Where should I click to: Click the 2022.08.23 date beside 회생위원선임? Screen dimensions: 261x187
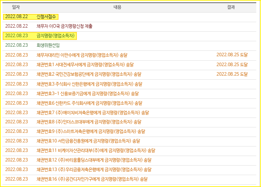[x=16, y=45]
